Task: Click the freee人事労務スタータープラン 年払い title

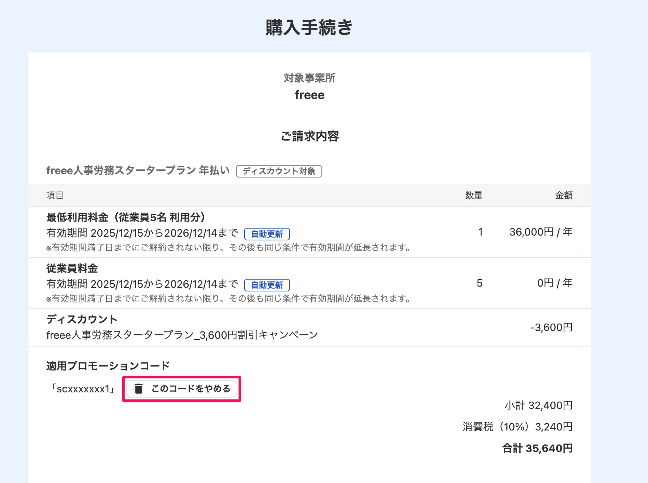Action: click(x=138, y=170)
